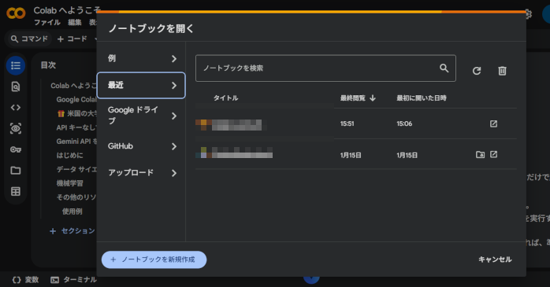550x287 pixels.
Task: Open the ファイル menu
Action: [x=47, y=22]
